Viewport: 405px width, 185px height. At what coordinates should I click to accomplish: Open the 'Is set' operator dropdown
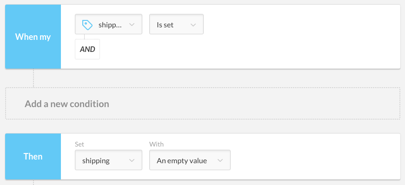click(x=176, y=24)
